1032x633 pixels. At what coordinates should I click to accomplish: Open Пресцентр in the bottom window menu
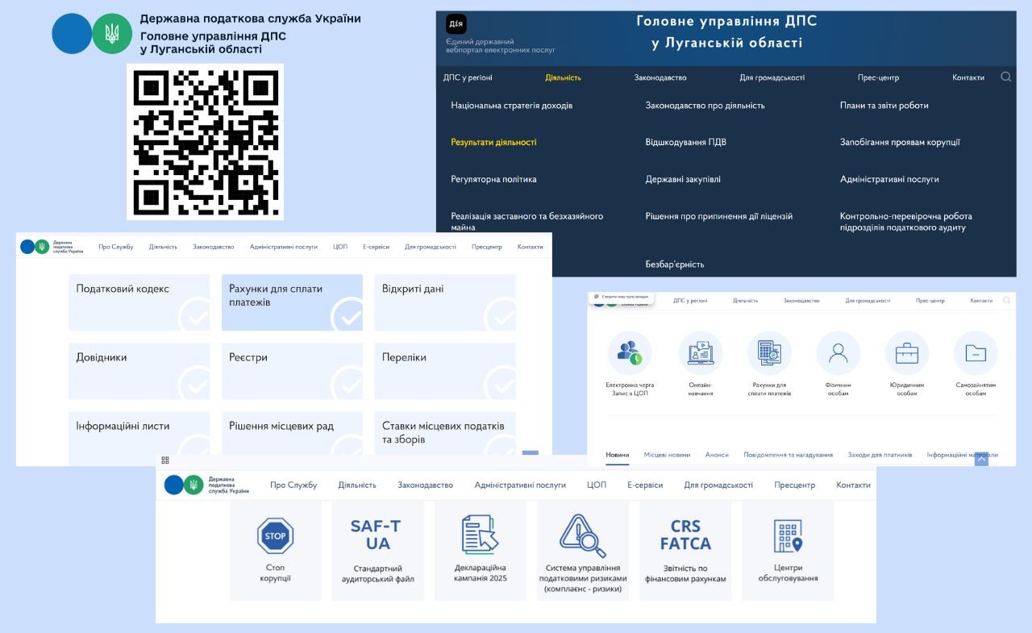[x=795, y=485]
